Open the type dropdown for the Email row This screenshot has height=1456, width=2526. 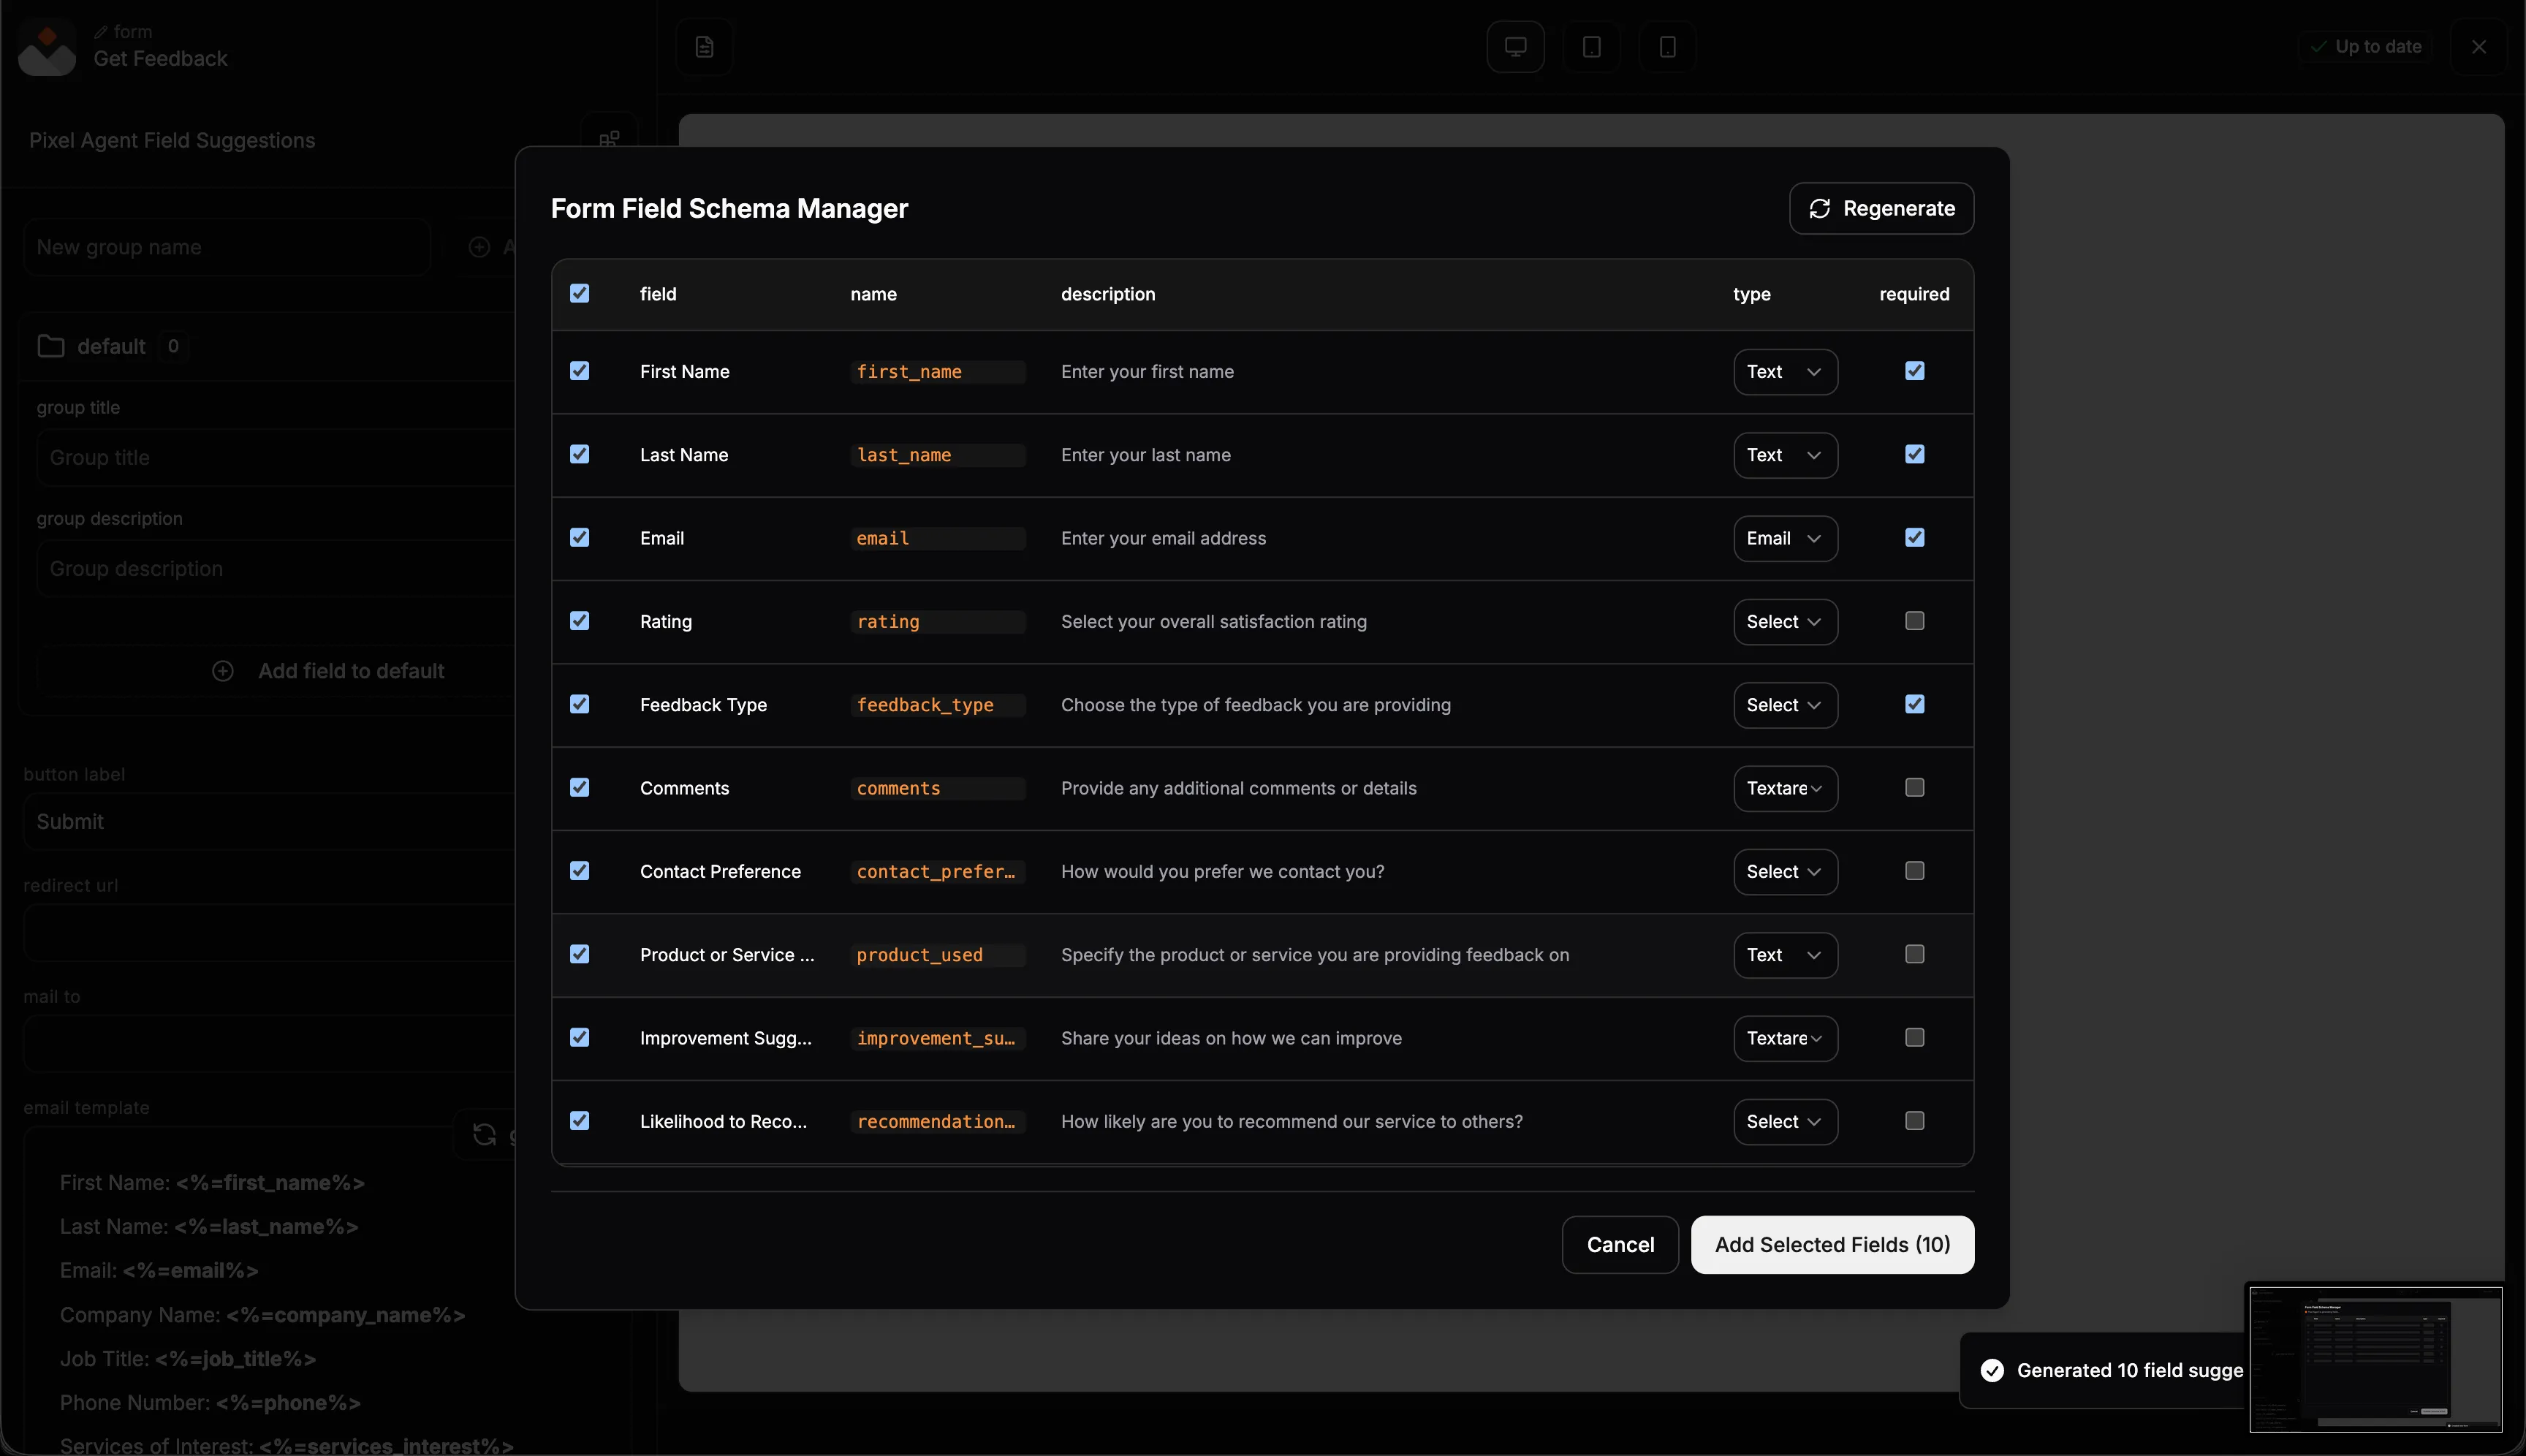click(x=1784, y=538)
